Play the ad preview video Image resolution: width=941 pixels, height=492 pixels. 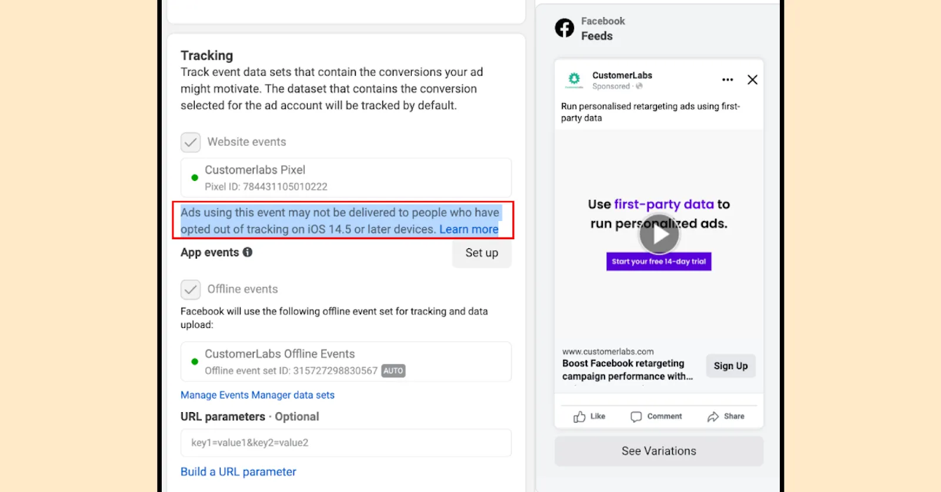[x=659, y=234]
